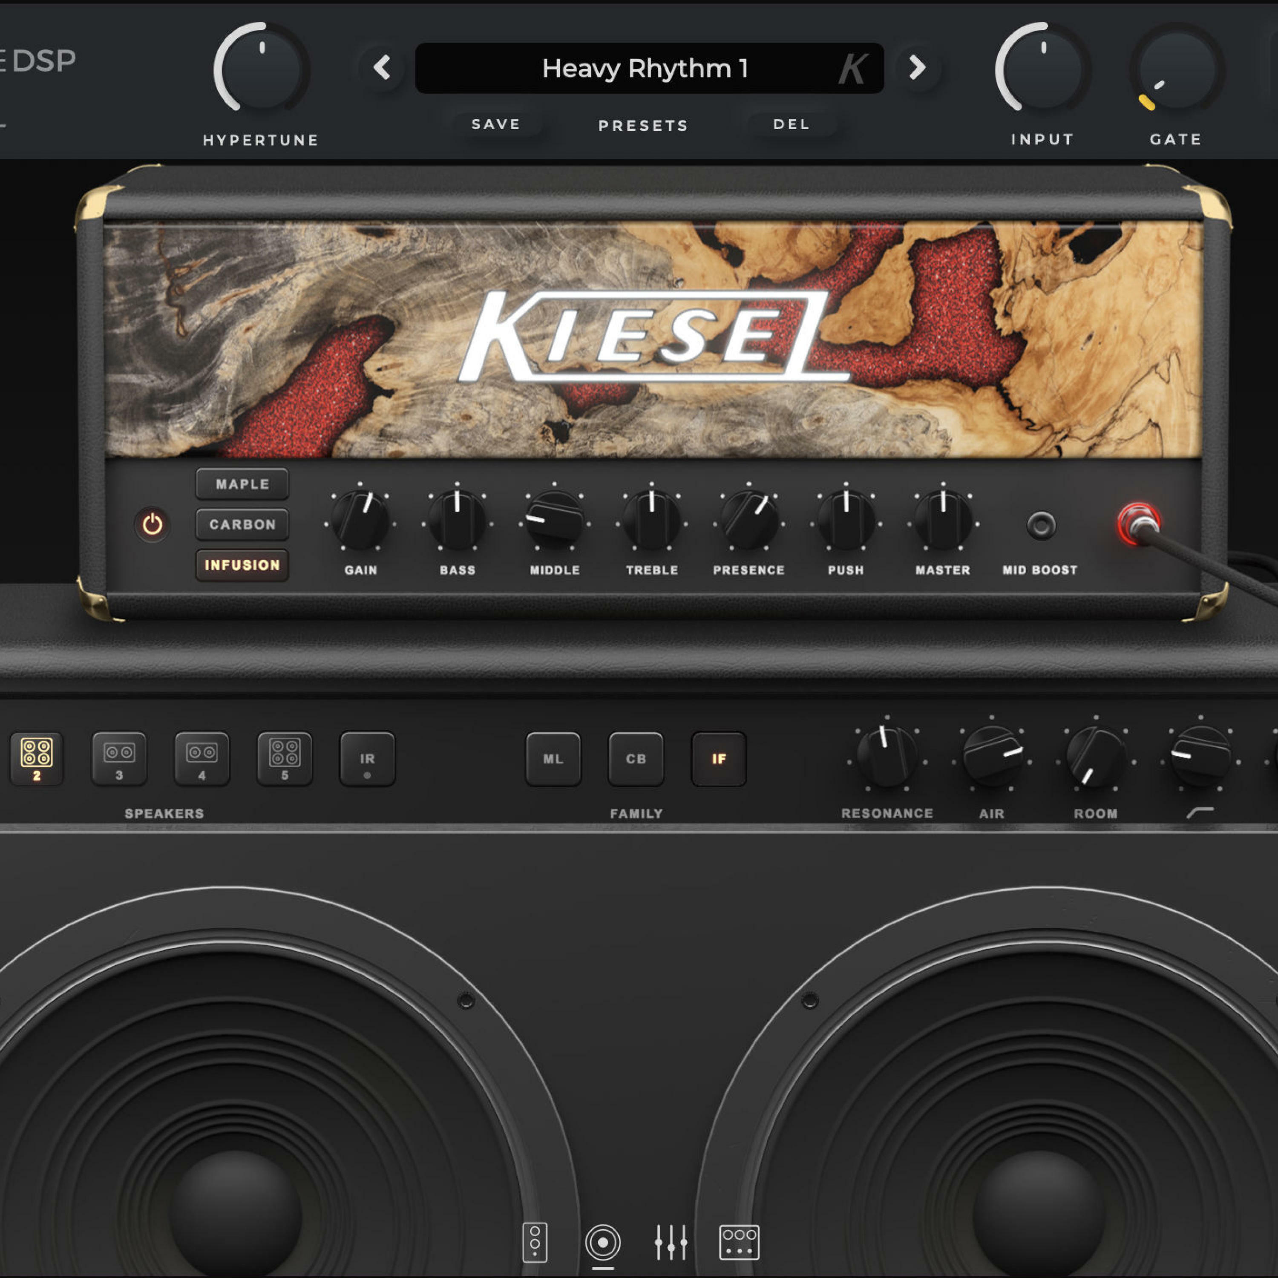Select speaker configuration icon labeled 4
Viewport: 1278px width, 1278px height.
point(202,758)
